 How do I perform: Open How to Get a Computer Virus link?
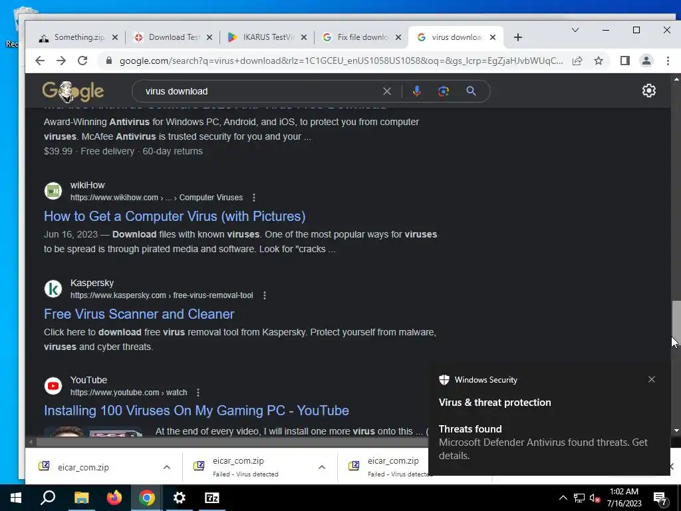[175, 216]
